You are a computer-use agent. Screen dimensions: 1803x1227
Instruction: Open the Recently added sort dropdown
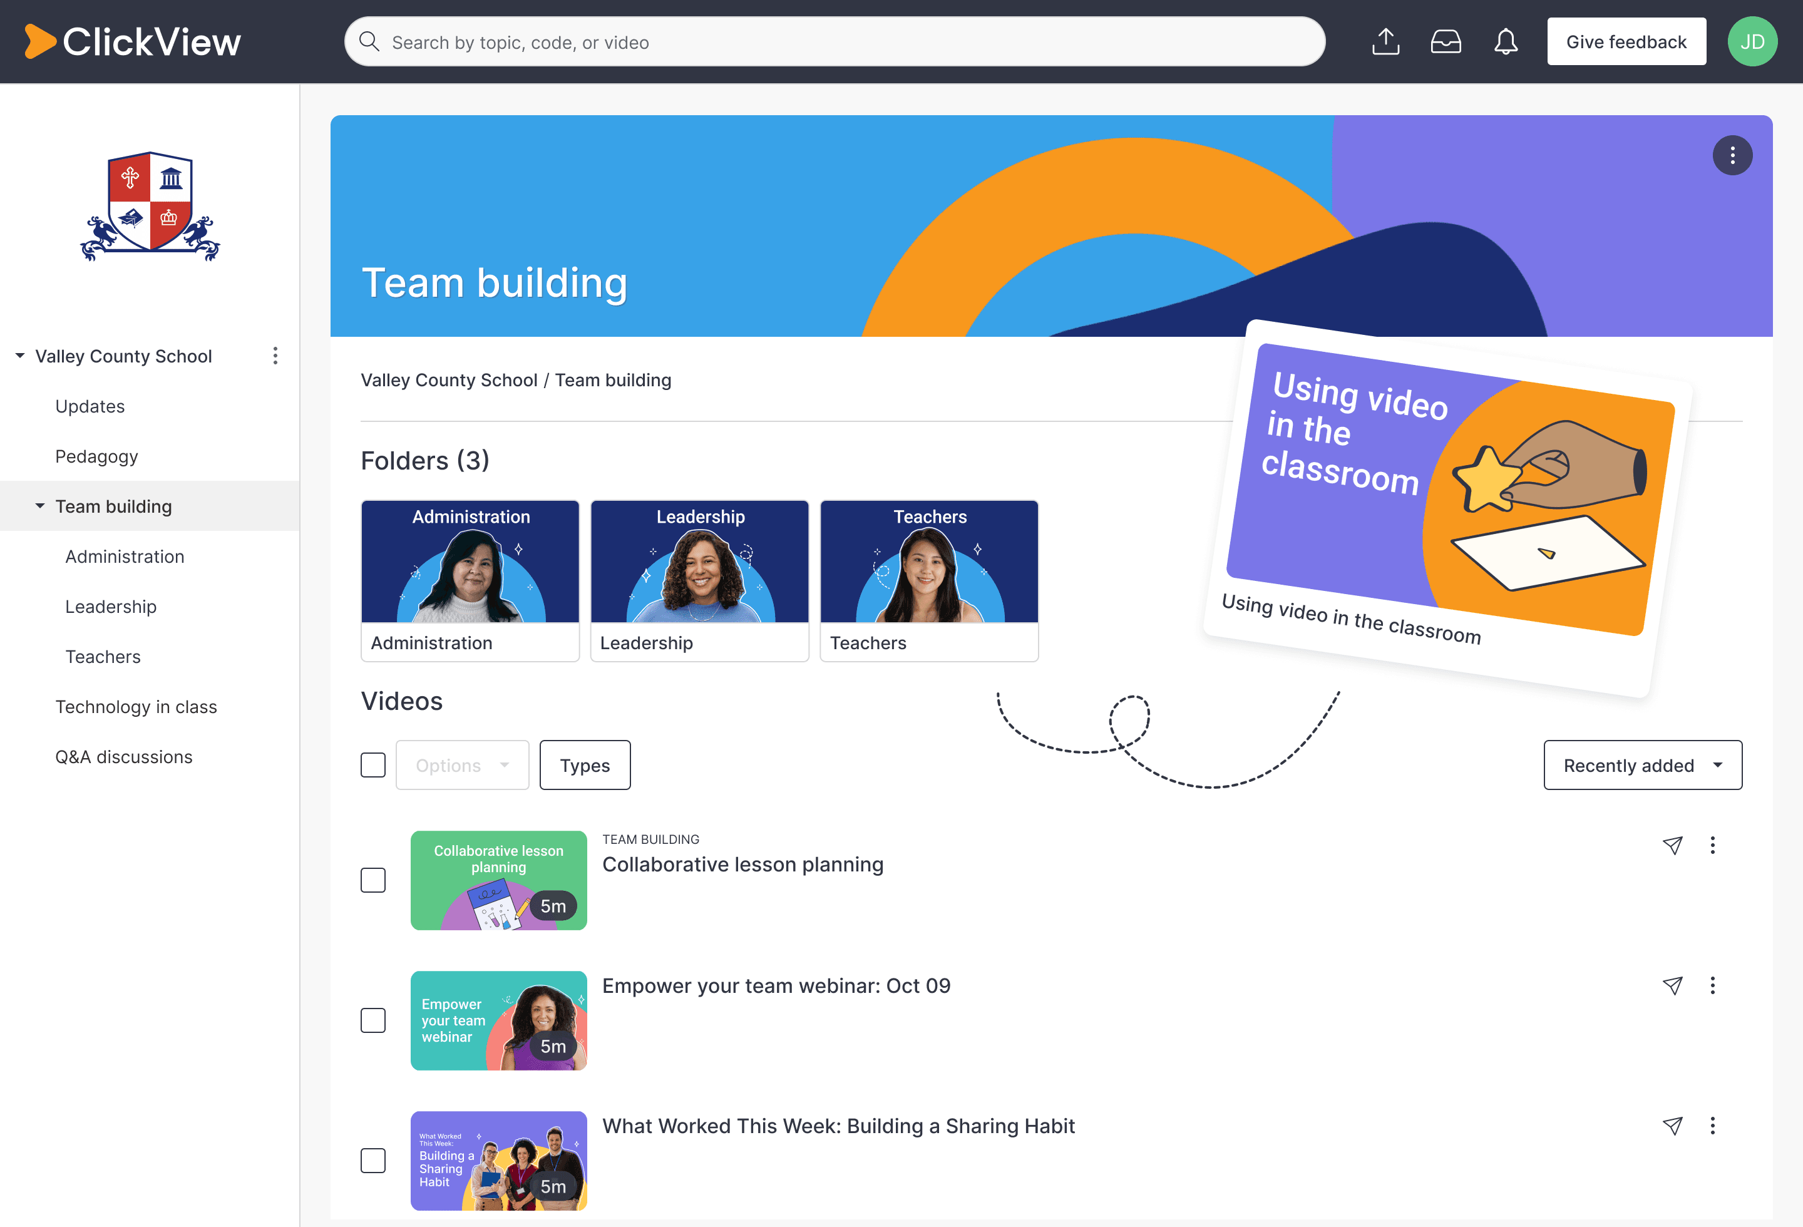[x=1643, y=766]
